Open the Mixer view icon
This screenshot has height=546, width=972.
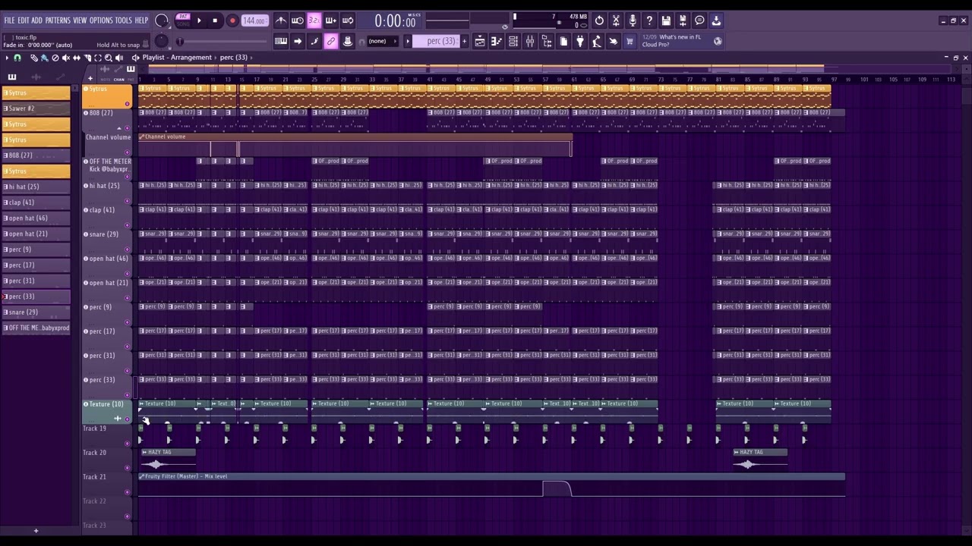[x=530, y=41]
